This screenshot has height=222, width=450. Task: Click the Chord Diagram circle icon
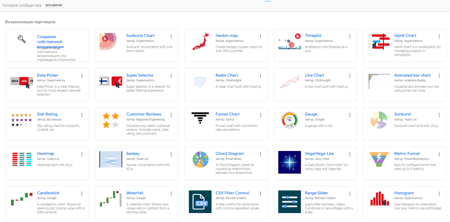201,159
